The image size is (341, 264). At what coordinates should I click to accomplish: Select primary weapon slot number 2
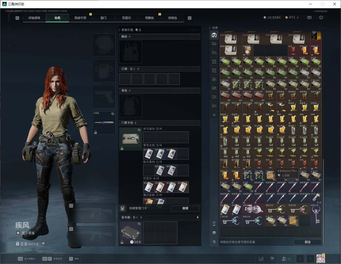(x=92, y=236)
